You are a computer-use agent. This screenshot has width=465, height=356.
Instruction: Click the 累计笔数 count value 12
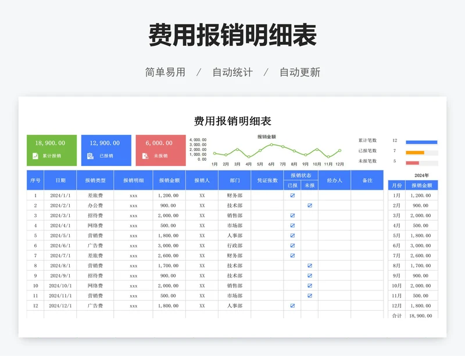click(x=395, y=140)
